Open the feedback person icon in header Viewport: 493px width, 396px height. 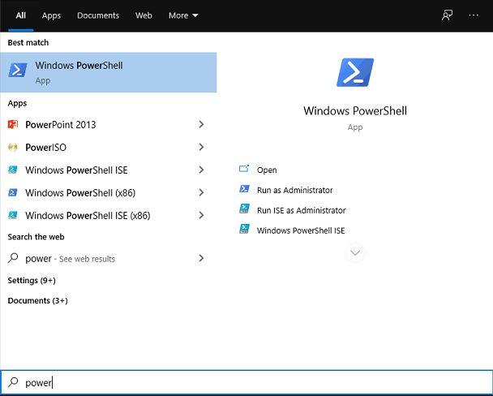point(447,15)
